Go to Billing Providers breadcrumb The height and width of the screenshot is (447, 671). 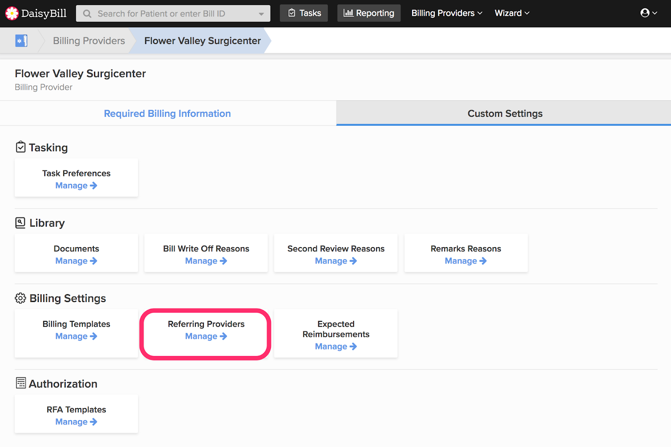click(x=89, y=41)
